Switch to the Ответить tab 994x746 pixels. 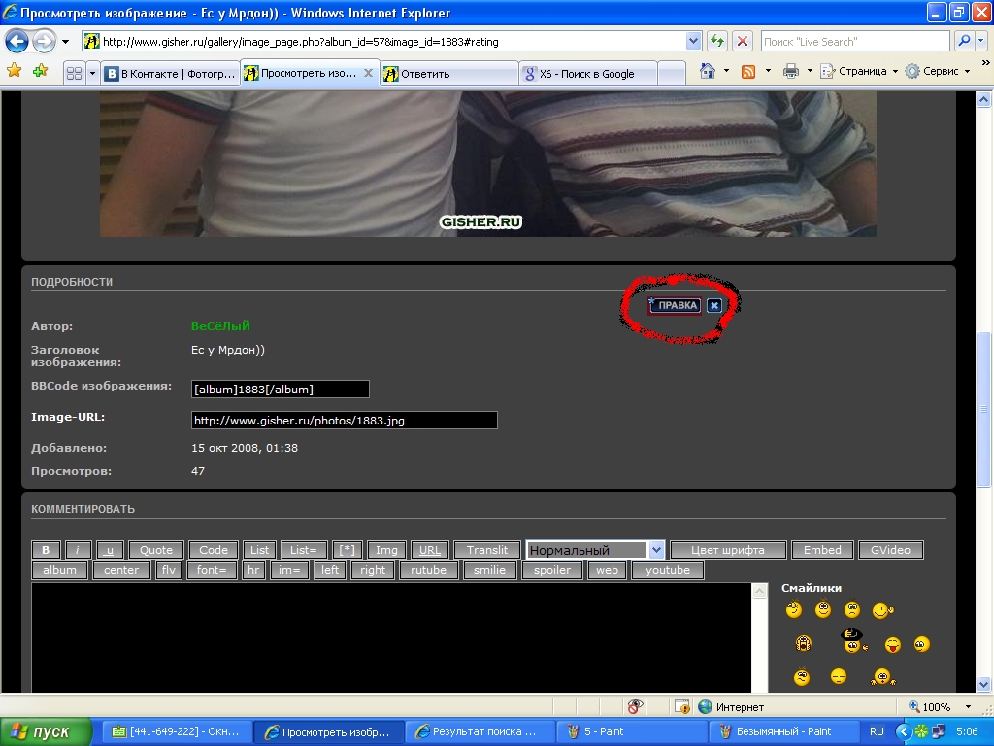447,74
